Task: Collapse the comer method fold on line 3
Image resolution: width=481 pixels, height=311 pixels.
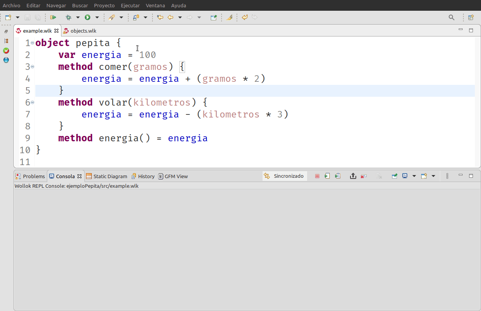Action: click(32, 66)
